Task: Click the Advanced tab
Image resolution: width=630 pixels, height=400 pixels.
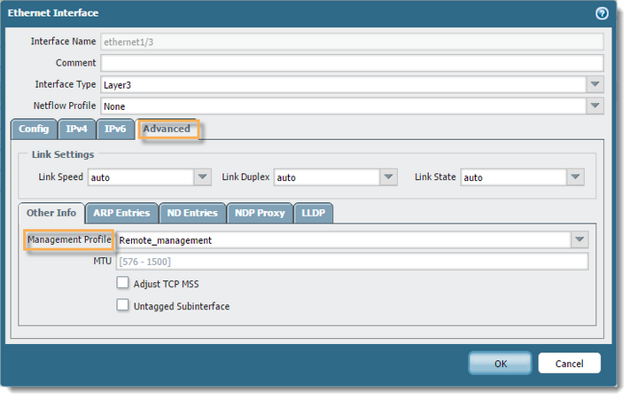Action: (x=167, y=129)
